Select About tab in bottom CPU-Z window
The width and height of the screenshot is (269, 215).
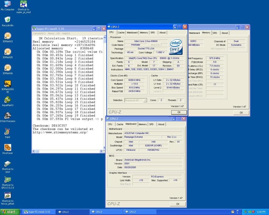click(x=161, y=124)
